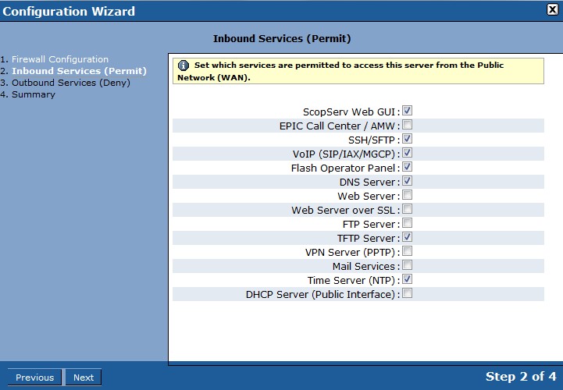Enable DHCP Server (Public Interface) checkbox

coord(407,293)
